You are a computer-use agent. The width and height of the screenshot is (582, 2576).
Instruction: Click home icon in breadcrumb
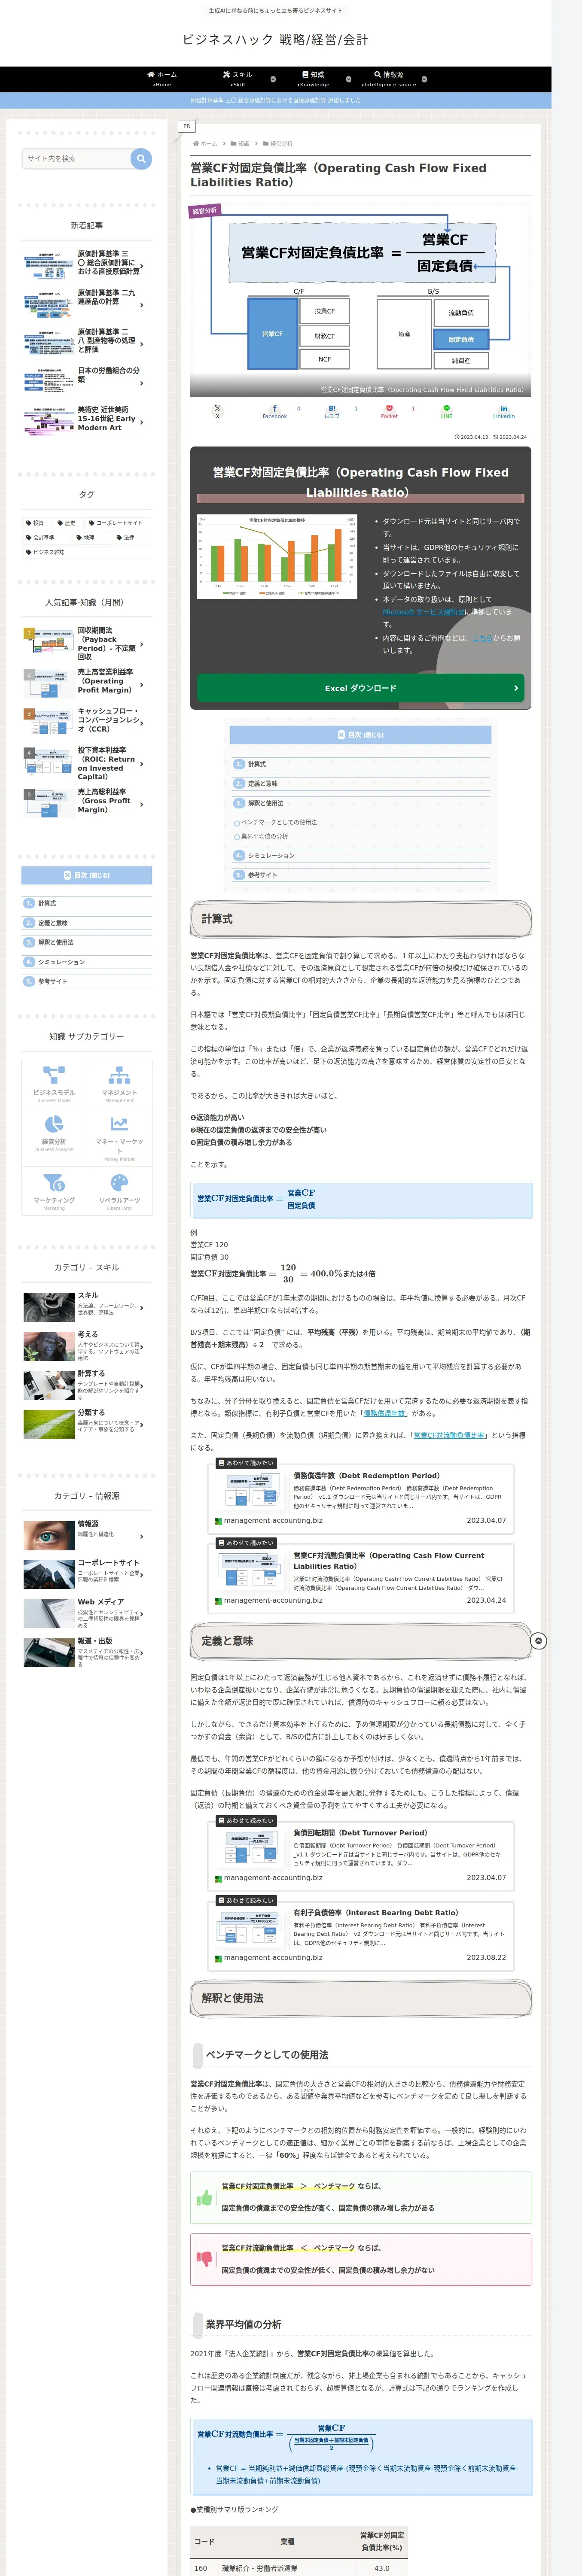pos(195,144)
